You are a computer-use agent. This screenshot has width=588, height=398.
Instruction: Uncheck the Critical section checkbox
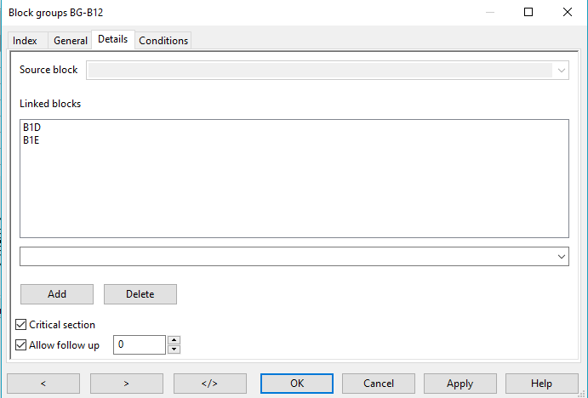21,325
